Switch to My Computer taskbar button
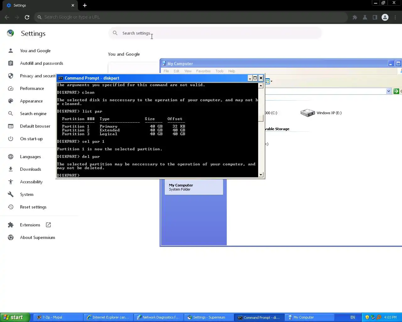 [309, 317]
